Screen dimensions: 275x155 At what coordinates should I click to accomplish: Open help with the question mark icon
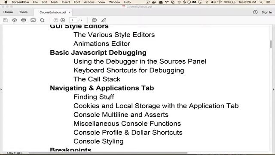[x=255, y=12]
